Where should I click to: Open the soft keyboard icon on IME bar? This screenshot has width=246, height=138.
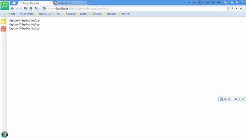[236, 99]
